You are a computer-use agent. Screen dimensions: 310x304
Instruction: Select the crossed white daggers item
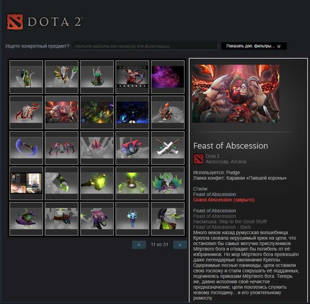click(x=168, y=148)
